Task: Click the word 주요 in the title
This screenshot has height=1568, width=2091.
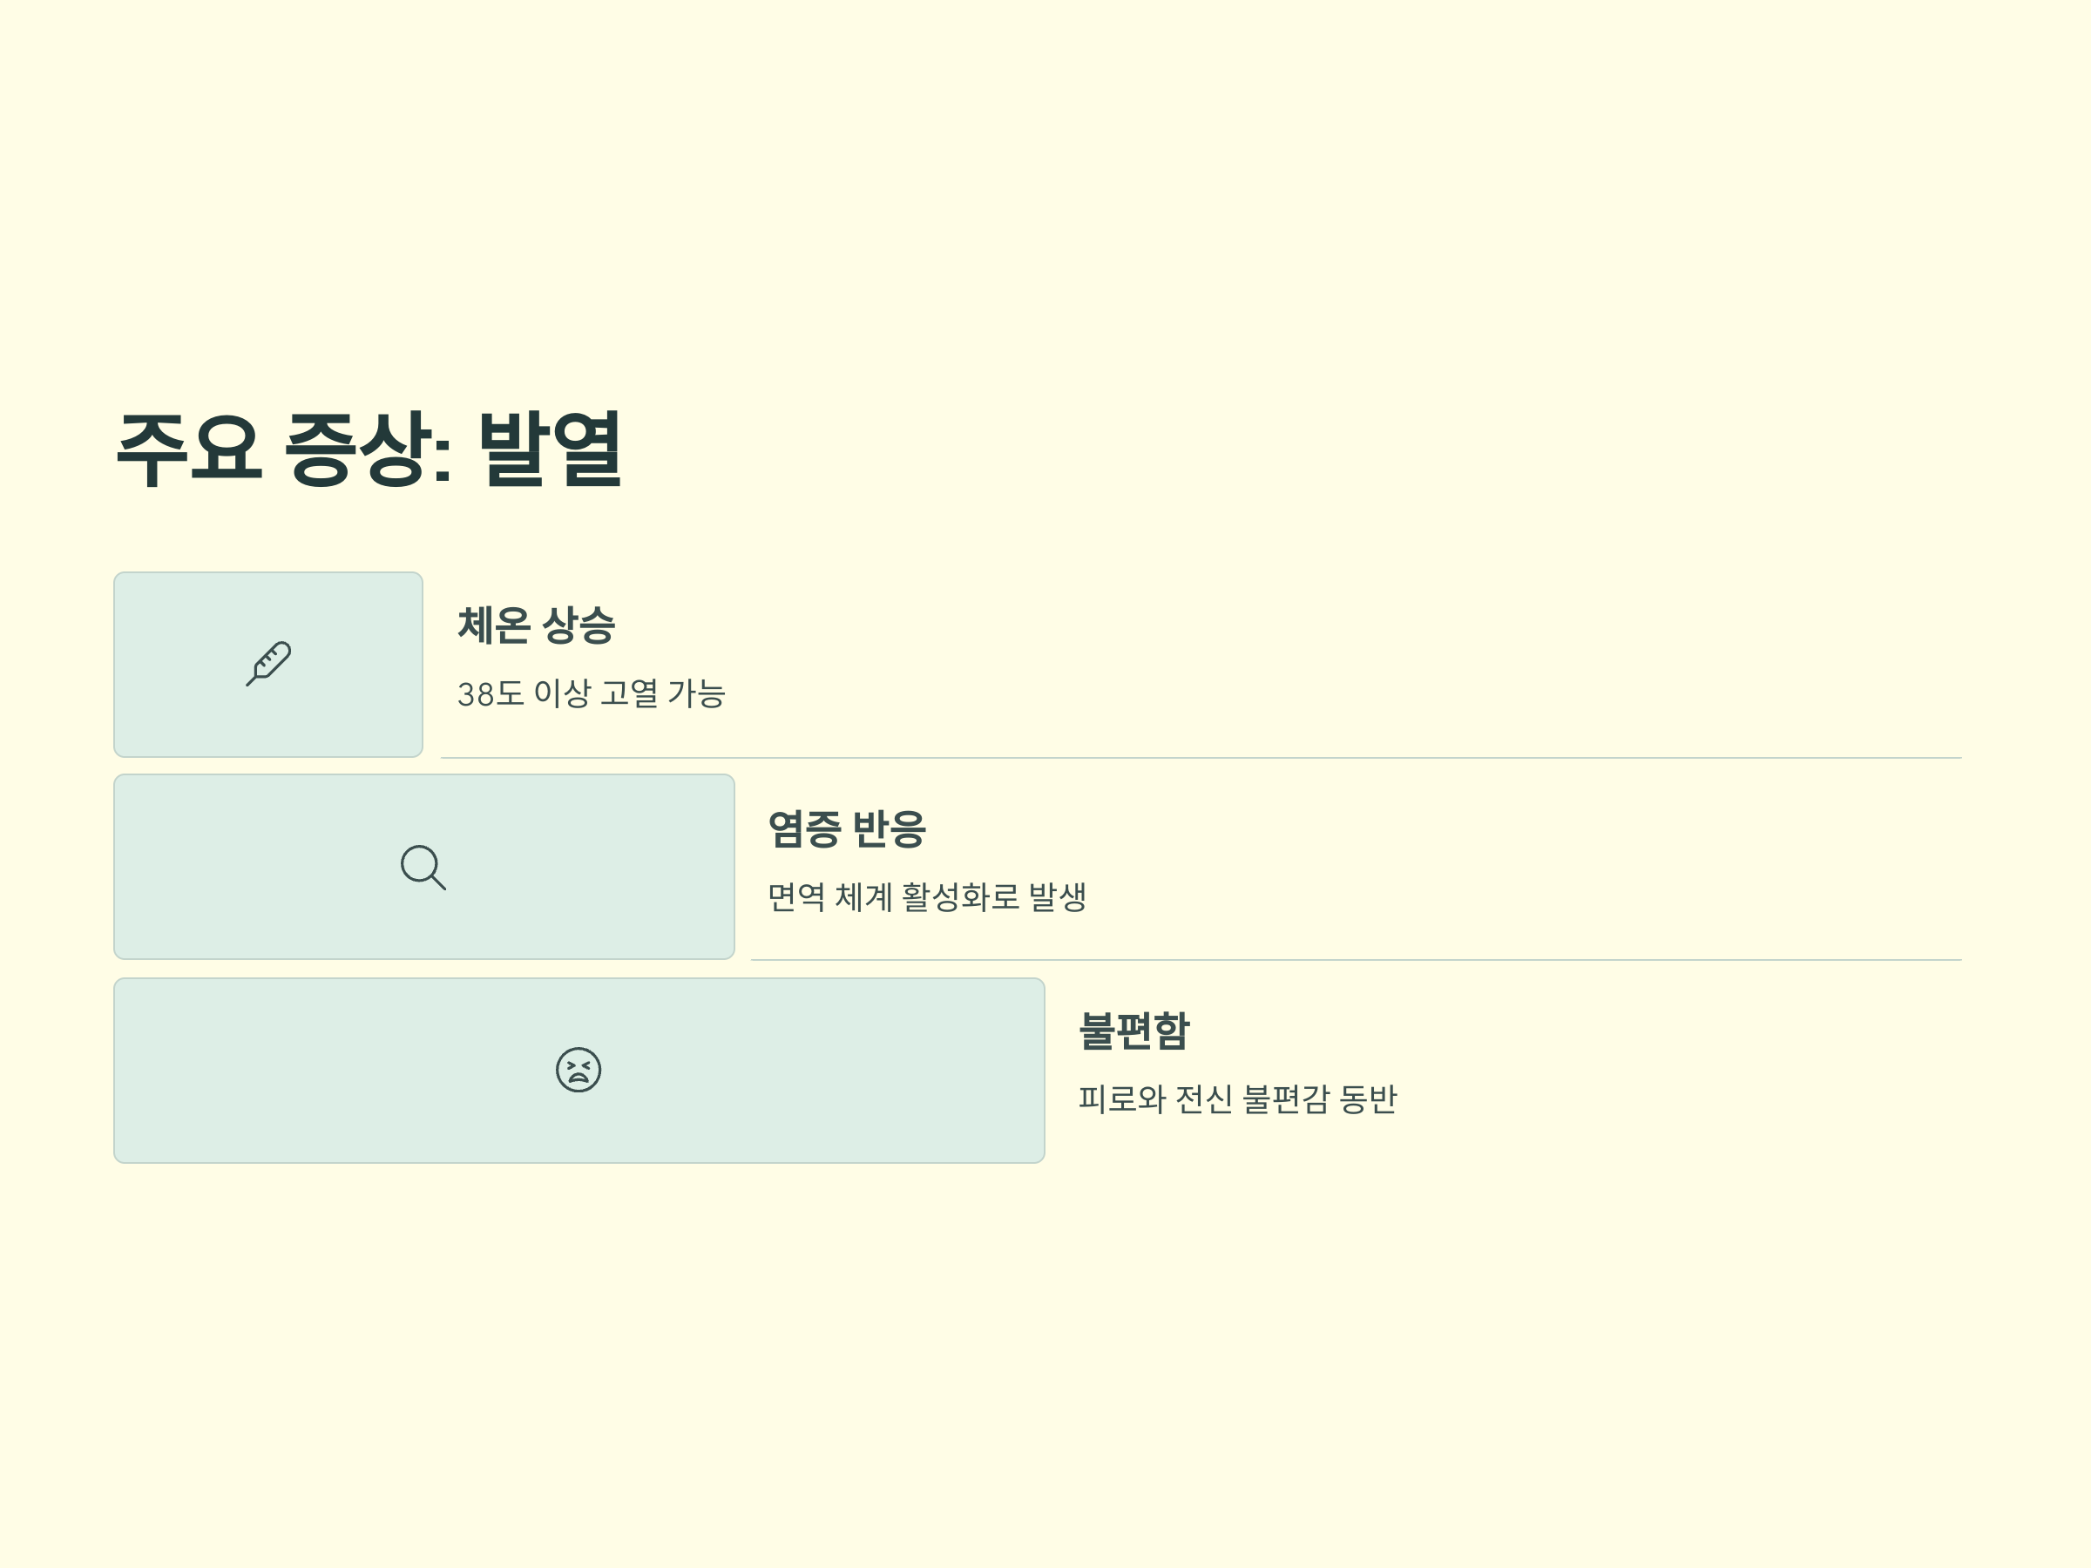Action: pyautogui.click(x=189, y=449)
